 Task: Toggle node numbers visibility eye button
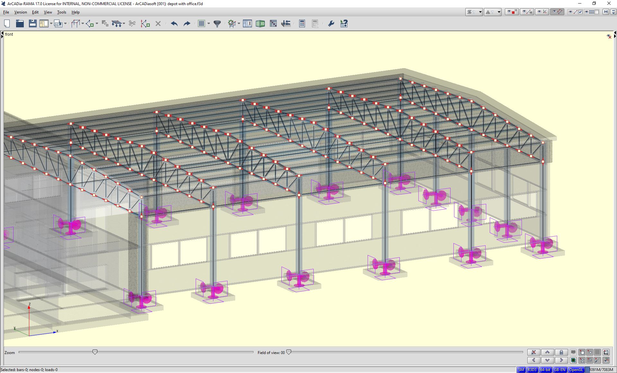coord(512,12)
